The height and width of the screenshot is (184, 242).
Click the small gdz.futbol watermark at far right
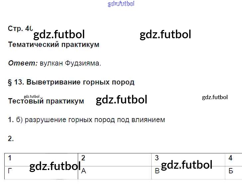coord(215,97)
